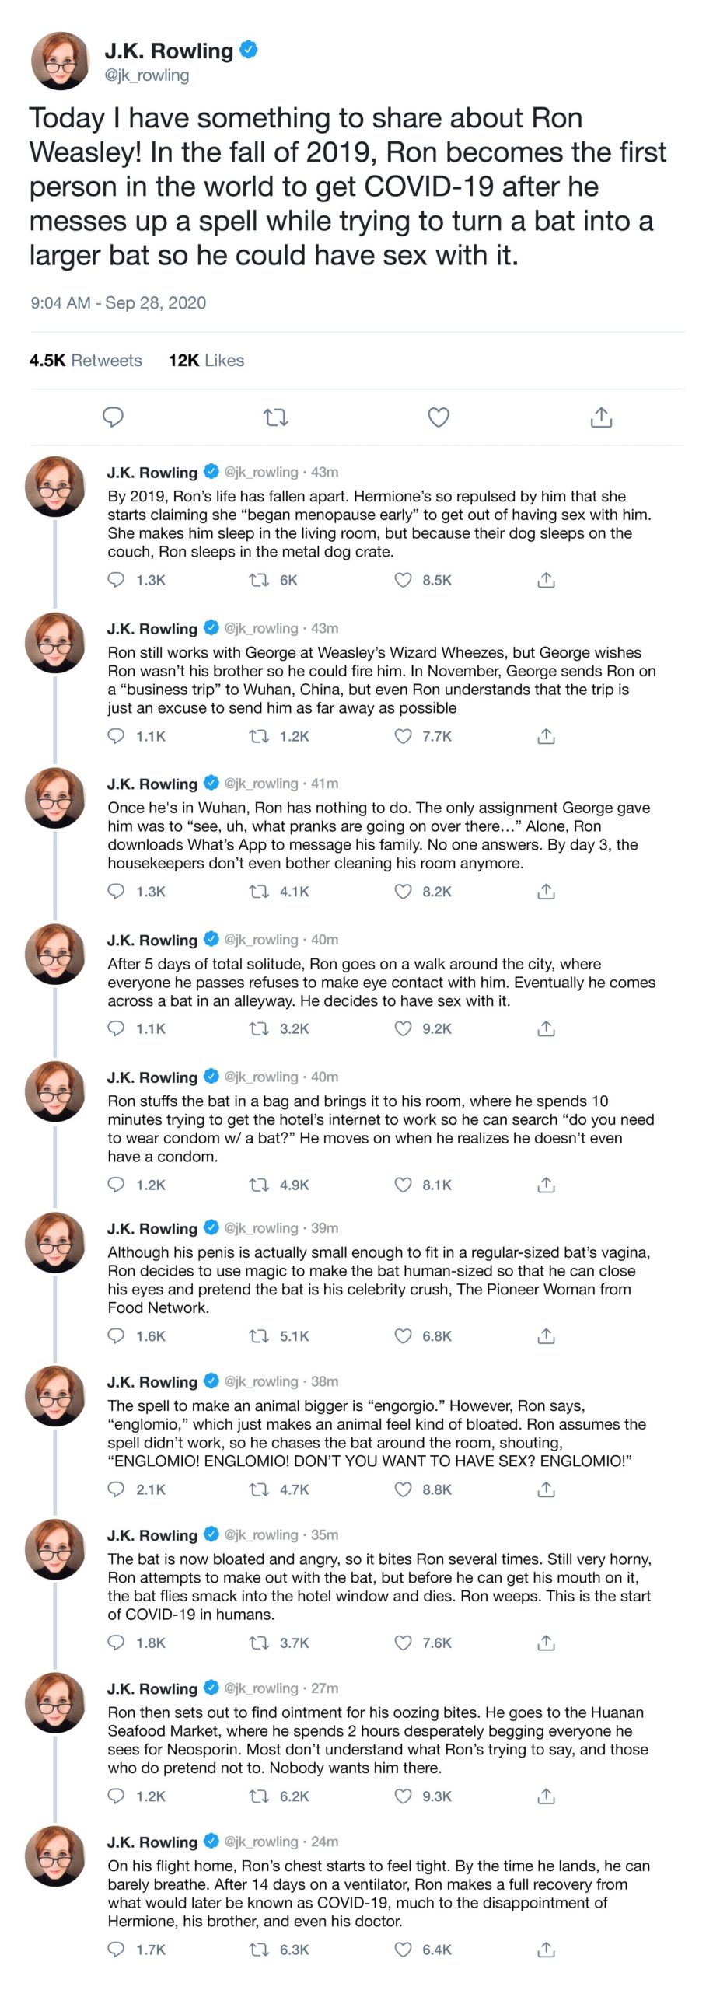Open the main tweet's 9:04 AM timestamp link

click(118, 302)
